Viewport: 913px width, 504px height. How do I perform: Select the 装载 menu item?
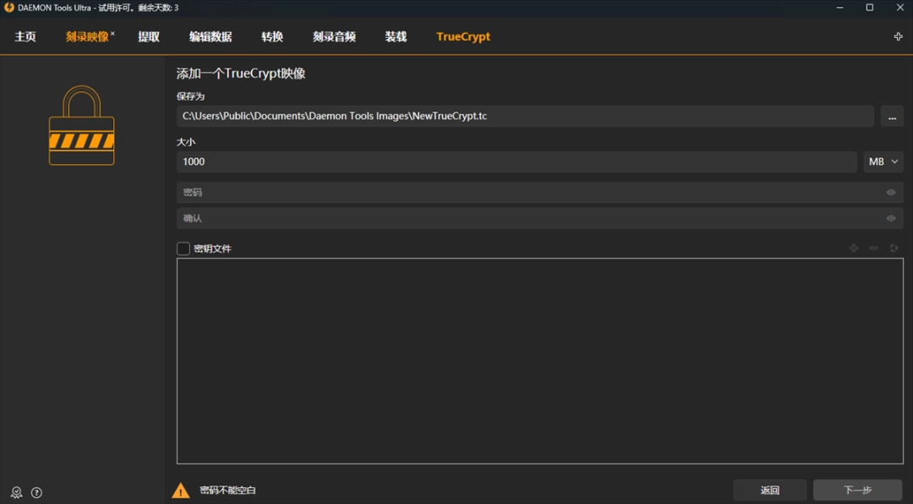click(x=395, y=36)
